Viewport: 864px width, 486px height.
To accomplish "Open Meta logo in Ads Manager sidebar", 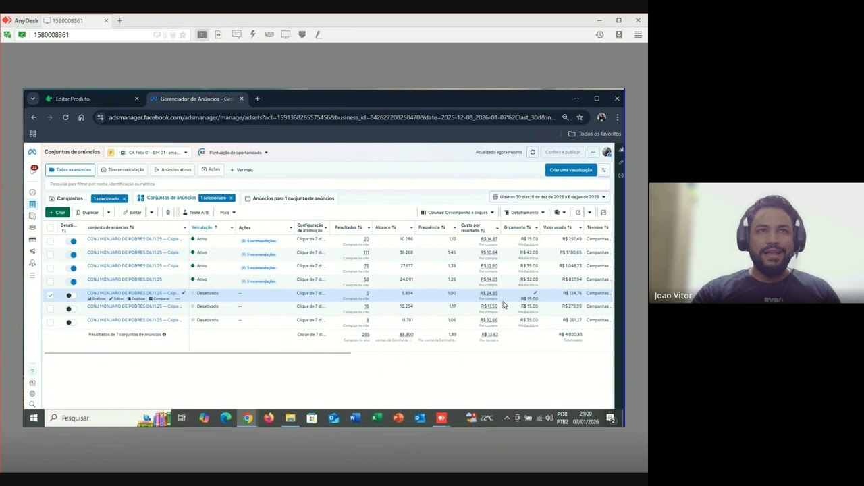I will 32,152.
